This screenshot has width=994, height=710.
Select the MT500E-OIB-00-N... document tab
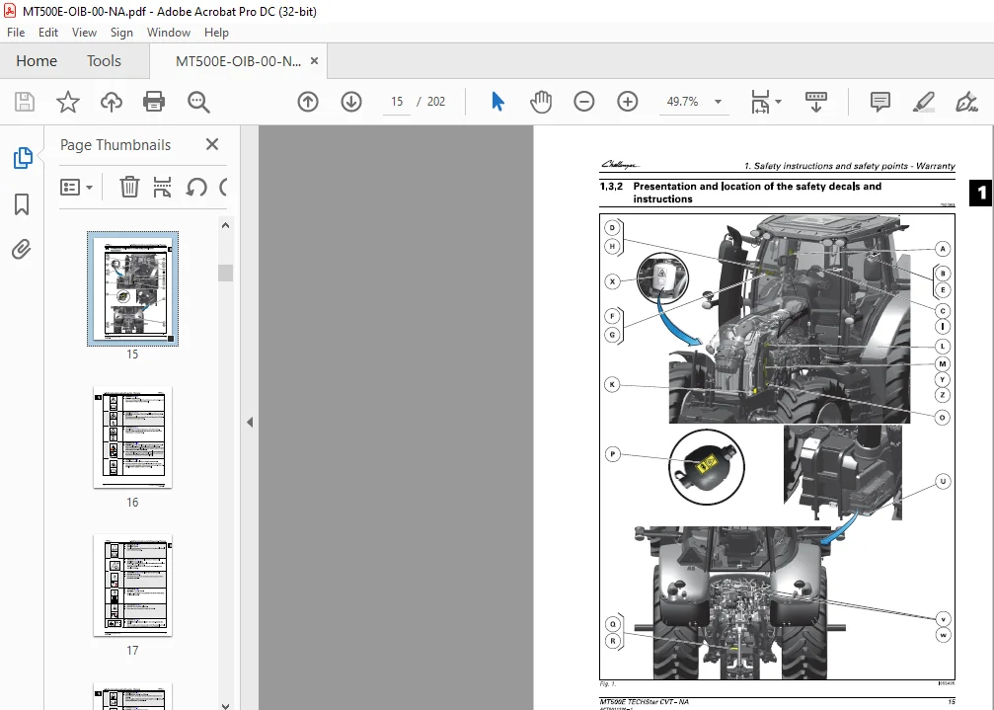coord(238,61)
